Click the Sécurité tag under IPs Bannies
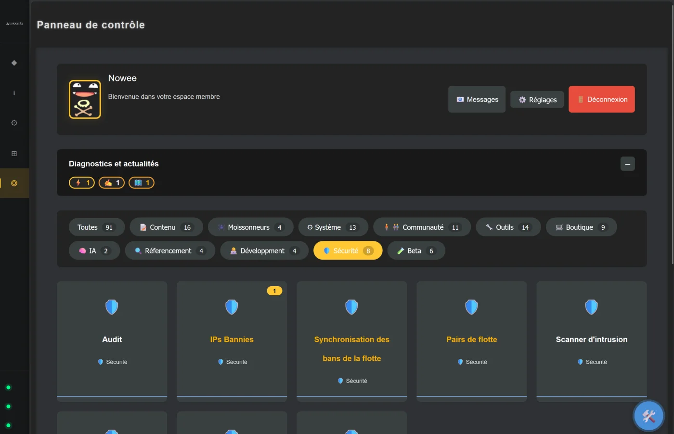The width and height of the screenshot is (674, 434). [233, 362]
